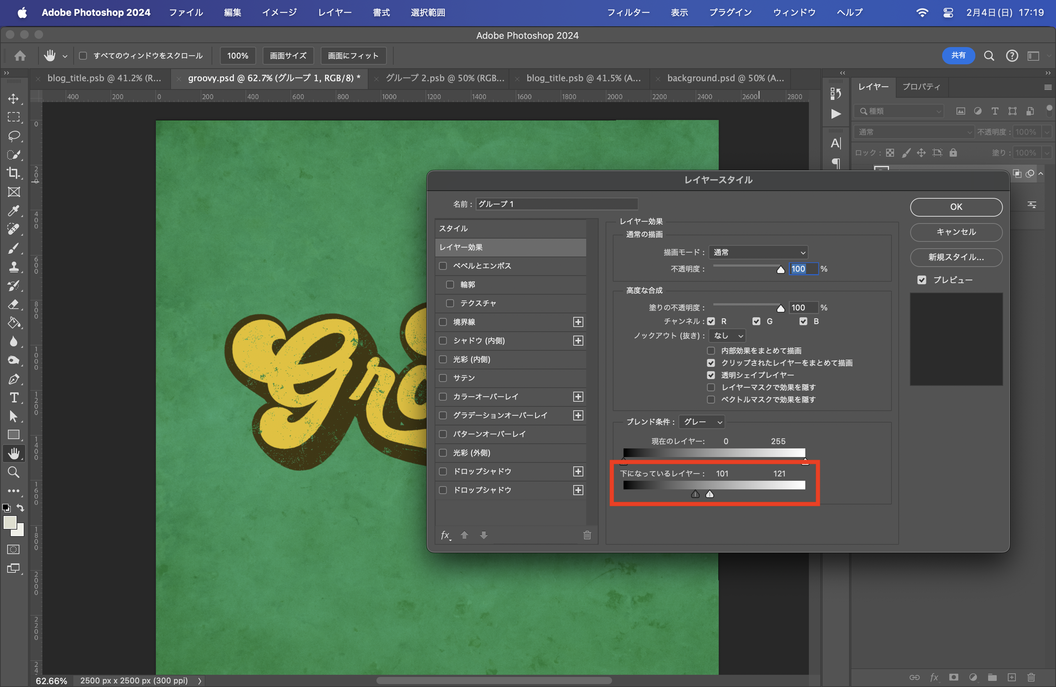The image size is (1056, 687).
Task: Click the delete style trash icon
Action: point(587,535)
